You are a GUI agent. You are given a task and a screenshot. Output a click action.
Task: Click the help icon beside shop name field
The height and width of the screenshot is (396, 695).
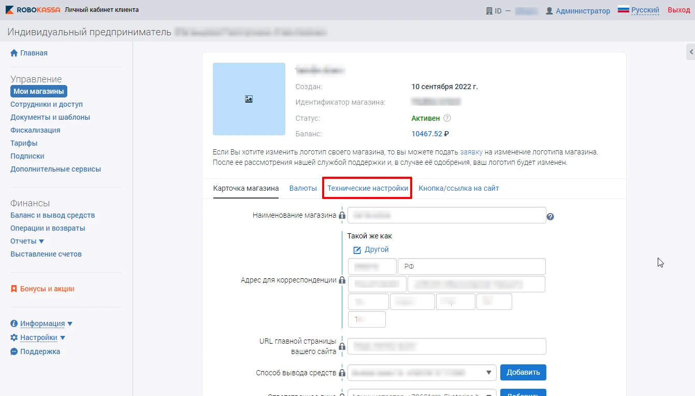(551, 217)
